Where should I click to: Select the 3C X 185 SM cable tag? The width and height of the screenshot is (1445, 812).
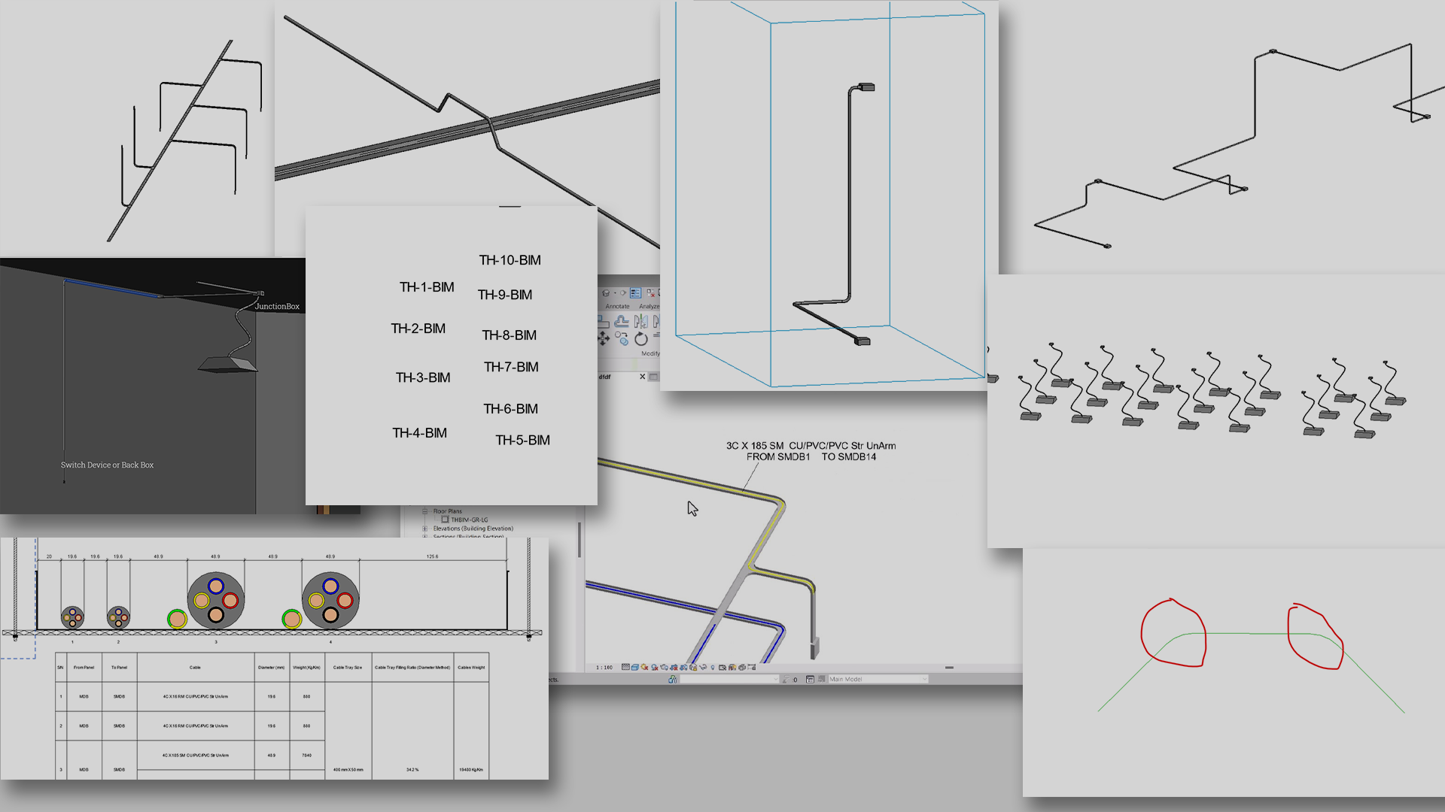(x=811, y=451)
